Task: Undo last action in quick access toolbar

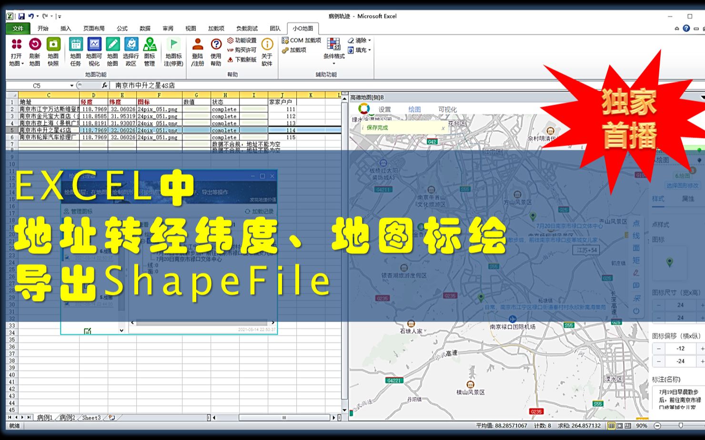Action: click(x=31, y=16)
